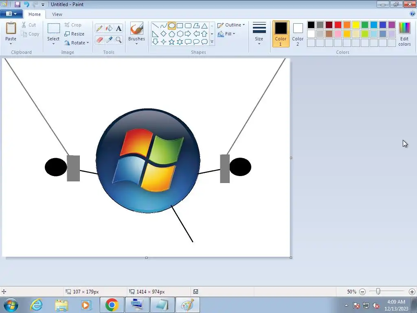417x313 pixels.
Task: Select the Eraser tool
Action: (x=99, y=40)
